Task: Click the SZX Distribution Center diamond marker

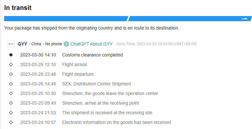Action: (x=11, y=84)
